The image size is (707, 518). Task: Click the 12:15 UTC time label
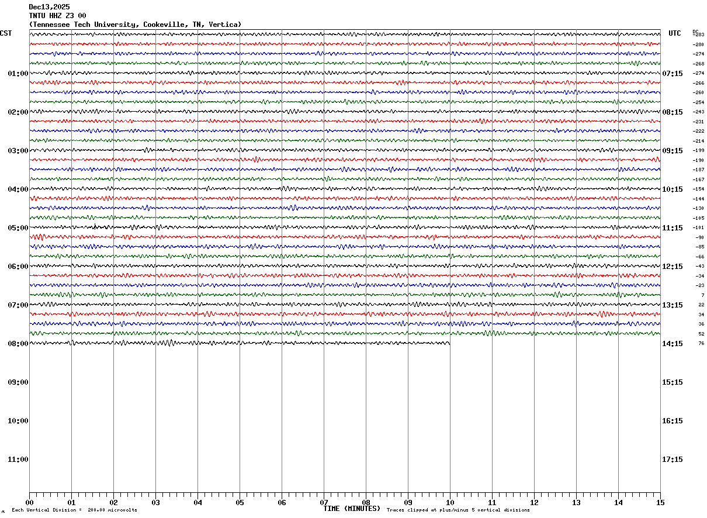tap(672, 267)
